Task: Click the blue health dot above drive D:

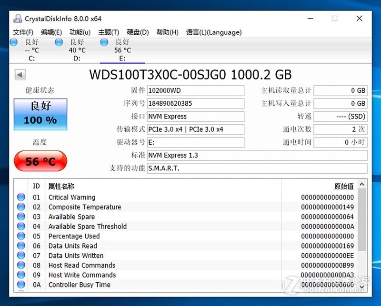Action: 59,42
